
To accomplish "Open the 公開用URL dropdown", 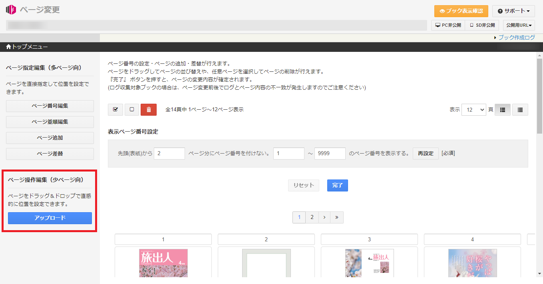I will [x=519, y=25].
